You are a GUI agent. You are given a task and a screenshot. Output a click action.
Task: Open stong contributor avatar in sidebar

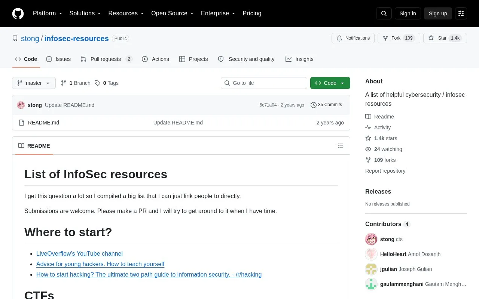tap(371, 239)
